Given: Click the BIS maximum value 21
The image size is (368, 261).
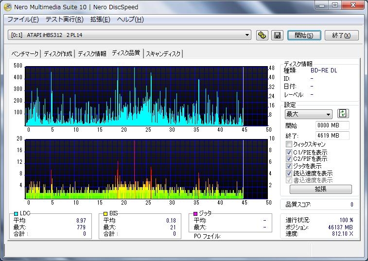Looking at the screenshot, I should (173, 227).
